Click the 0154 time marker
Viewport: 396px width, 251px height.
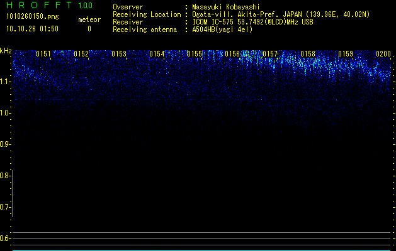click(157, 54)
